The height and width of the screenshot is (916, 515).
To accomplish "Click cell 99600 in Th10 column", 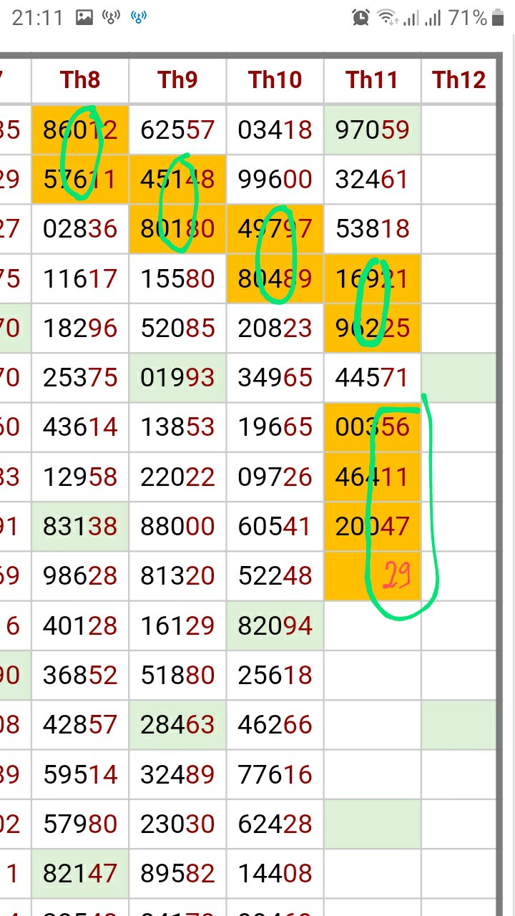I will point(275,179).
